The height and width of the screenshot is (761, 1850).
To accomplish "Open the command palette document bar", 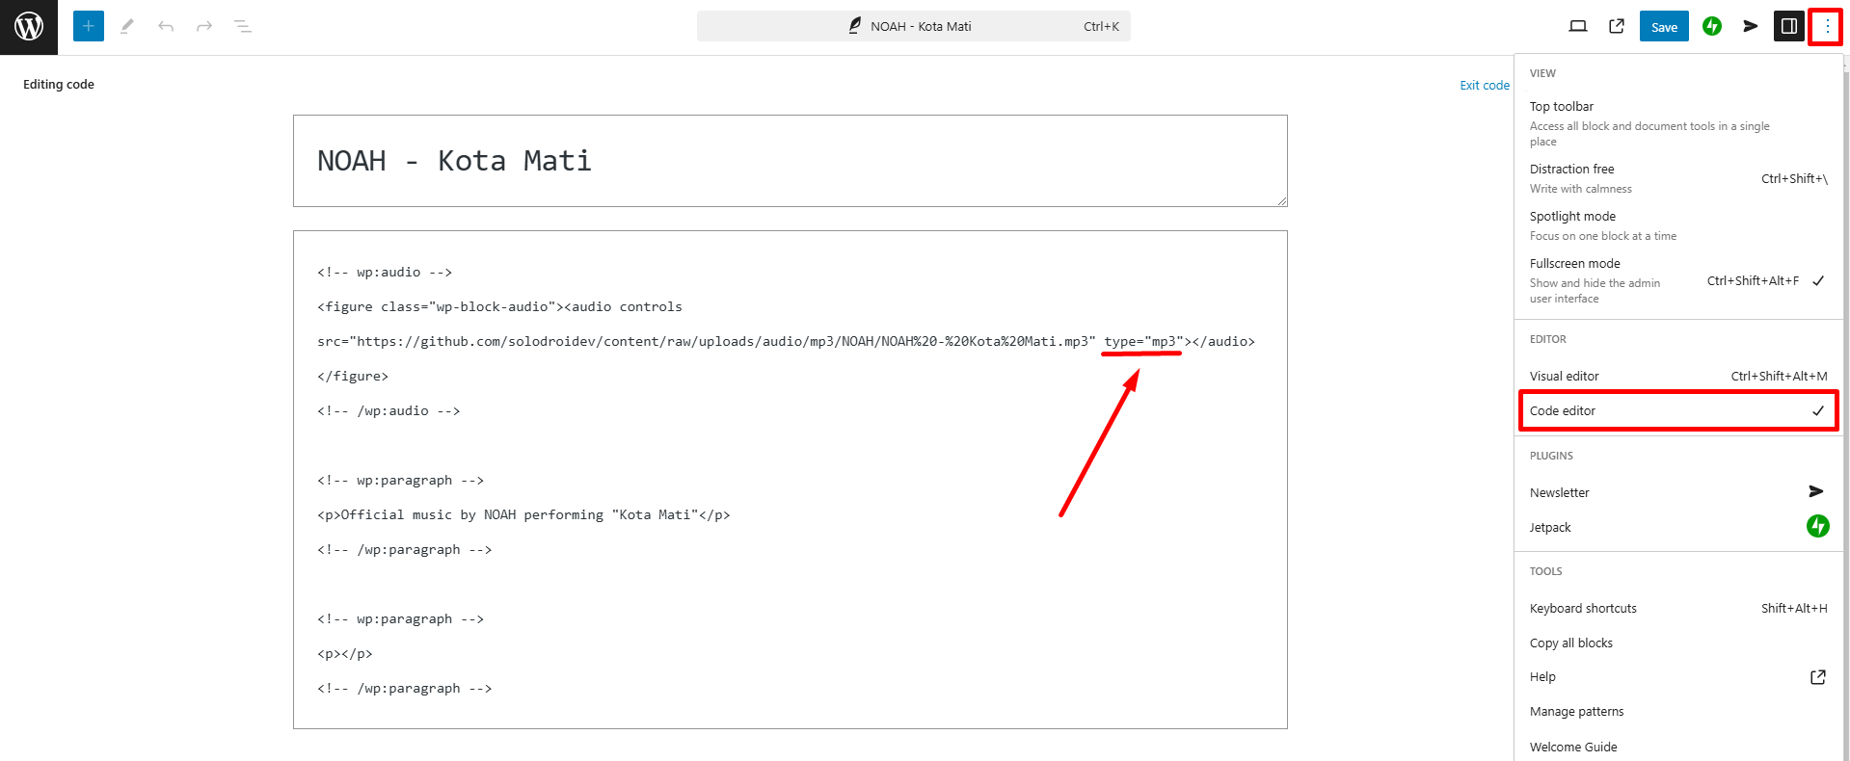I will coord(914,26).
